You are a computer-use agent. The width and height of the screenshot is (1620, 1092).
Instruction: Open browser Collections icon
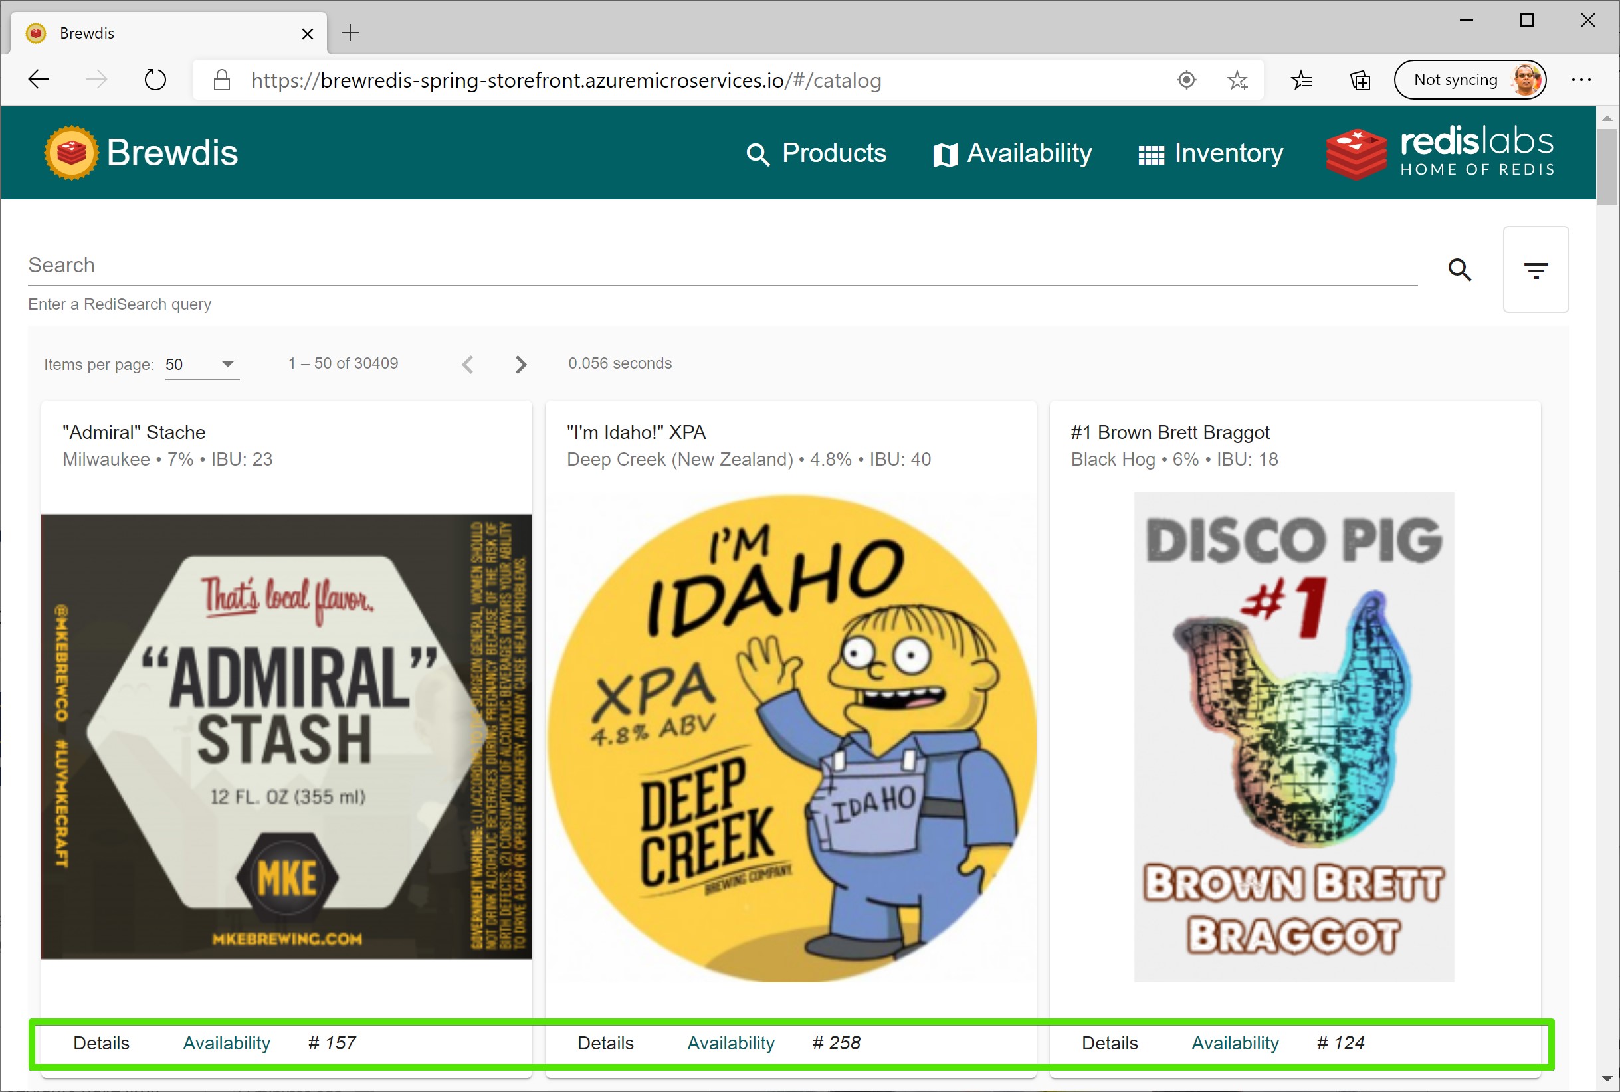(1360, 81)
